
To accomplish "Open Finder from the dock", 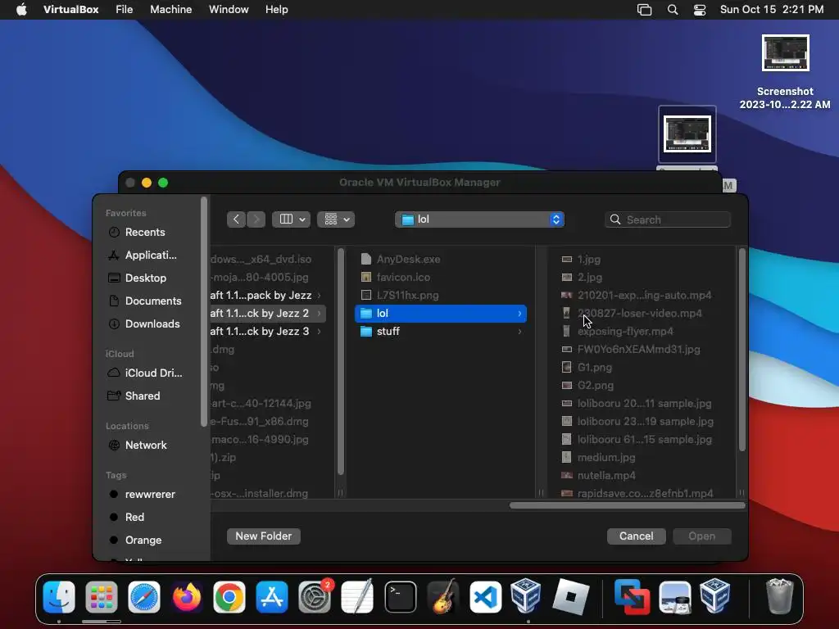I will (59, 597).
